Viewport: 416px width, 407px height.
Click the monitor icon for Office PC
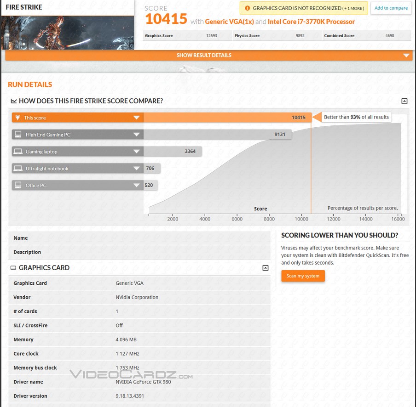tap(18, 185)
